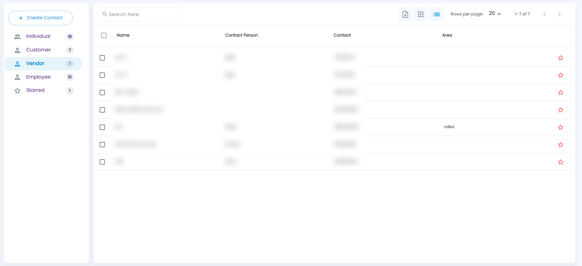Star the first contact in the table
Viewport: 582px width, 266px height.
tap(561, 58)
